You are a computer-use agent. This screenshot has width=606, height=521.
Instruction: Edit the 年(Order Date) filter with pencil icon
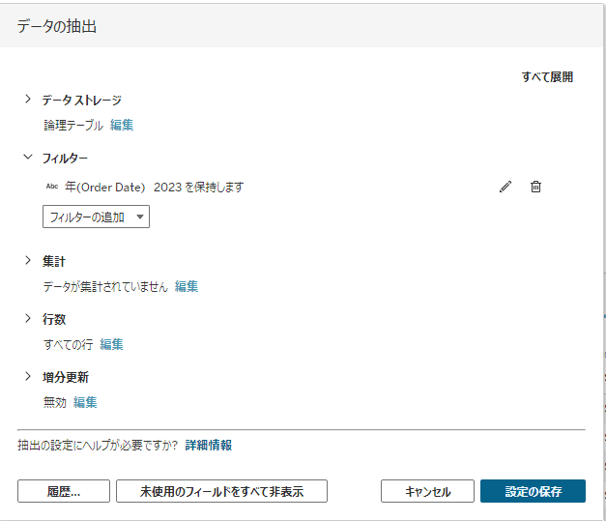coord(505,187)
